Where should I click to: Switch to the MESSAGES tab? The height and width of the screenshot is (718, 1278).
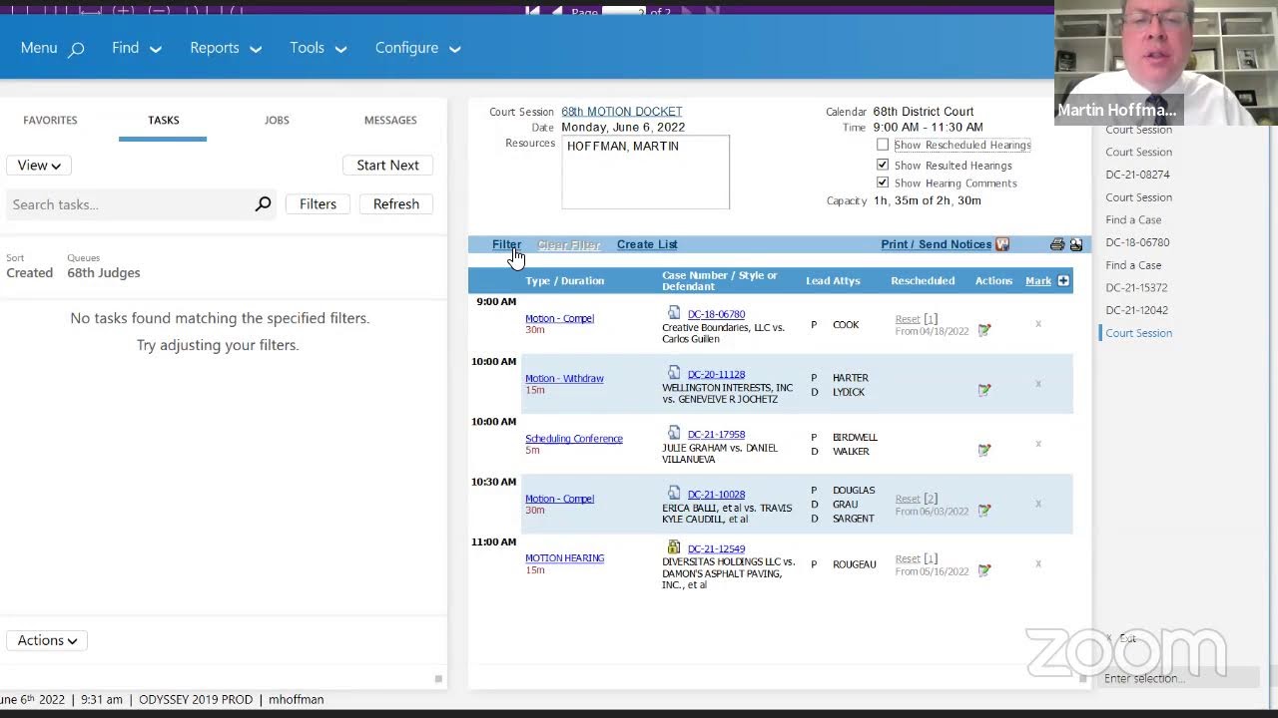pos(390,120)
